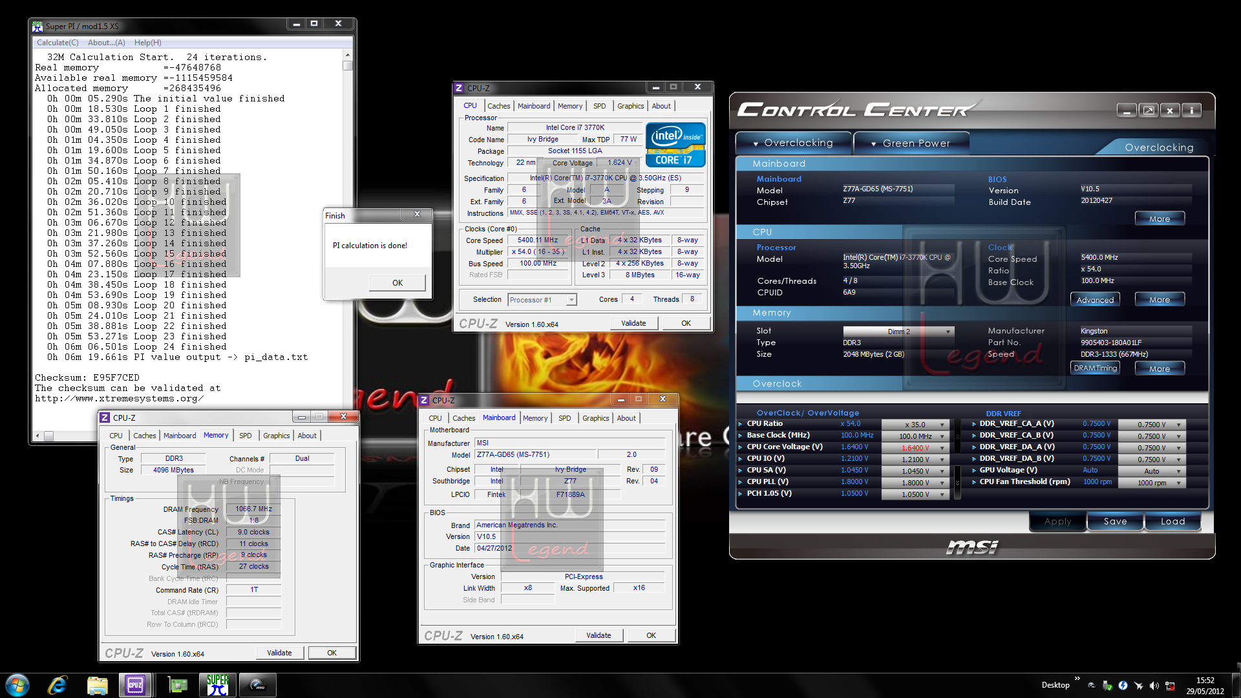Screen dimensions: 1241x698
Task: Click the Super PI horizontal scrollbar thumb
Action: coord(48,436)
